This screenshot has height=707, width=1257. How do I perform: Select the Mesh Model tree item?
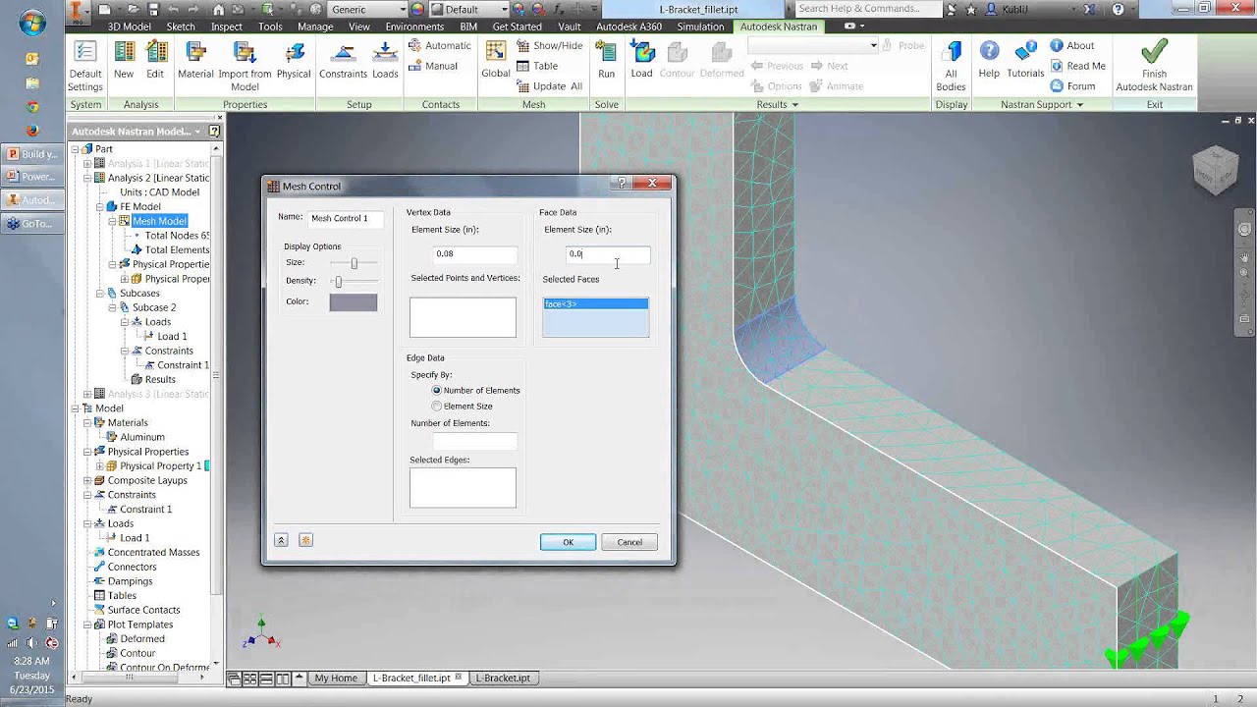pyautogui.click(x=159, y=221)
